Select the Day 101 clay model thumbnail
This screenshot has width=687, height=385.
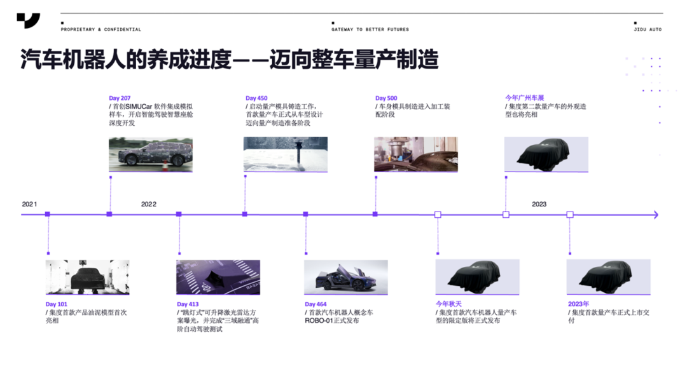click(x=88, y=277)
